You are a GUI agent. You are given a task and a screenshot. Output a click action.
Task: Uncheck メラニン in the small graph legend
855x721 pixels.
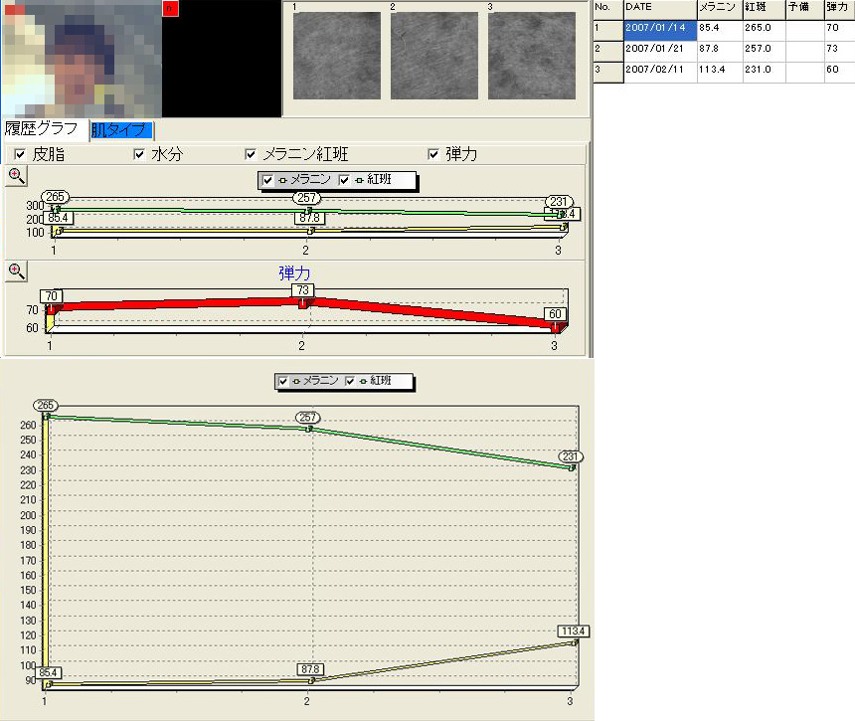(267, 180)
